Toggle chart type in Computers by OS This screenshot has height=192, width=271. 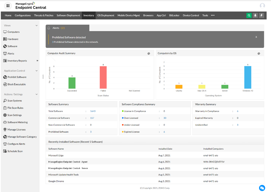259,53
